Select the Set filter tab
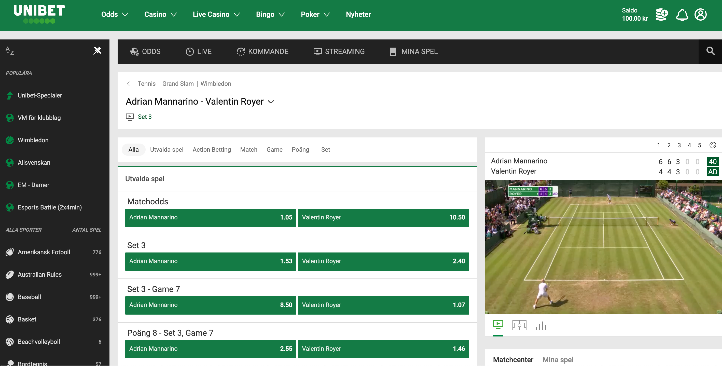The image size is (722, 366). [x=325, y=150]
